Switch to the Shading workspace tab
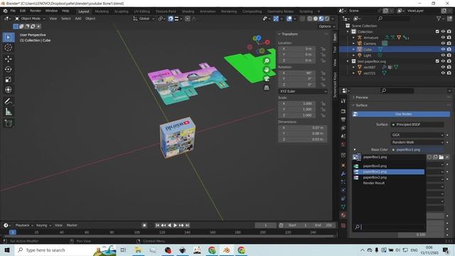The height and width of the screenshot is (256, 455). [x=188, y=11]
